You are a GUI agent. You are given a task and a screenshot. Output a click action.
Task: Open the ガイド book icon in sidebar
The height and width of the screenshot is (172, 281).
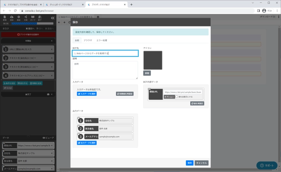click(x=33, y=18)
